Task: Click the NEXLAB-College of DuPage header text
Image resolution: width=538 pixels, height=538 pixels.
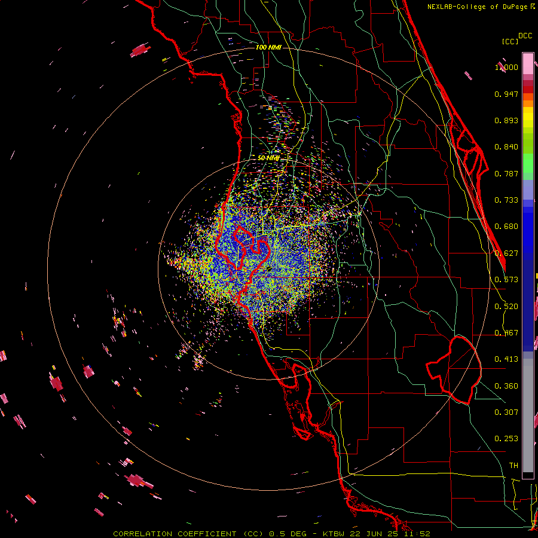Action: [477, 7]
